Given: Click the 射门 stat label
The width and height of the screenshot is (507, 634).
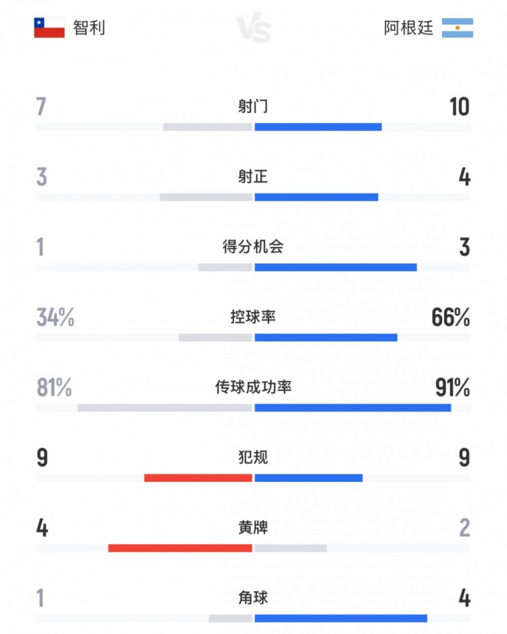Looking at the screenshot, I should click(253, 106).
